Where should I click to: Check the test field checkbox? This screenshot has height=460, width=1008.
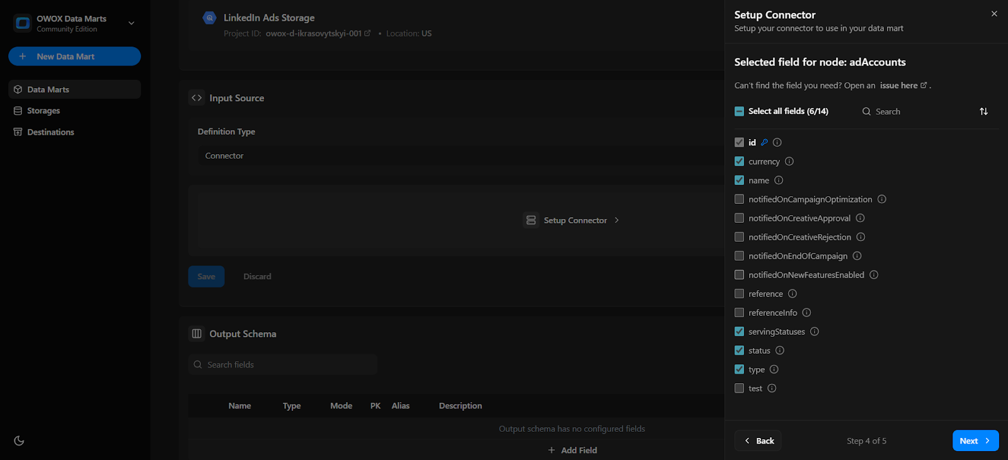pos(739,388)
